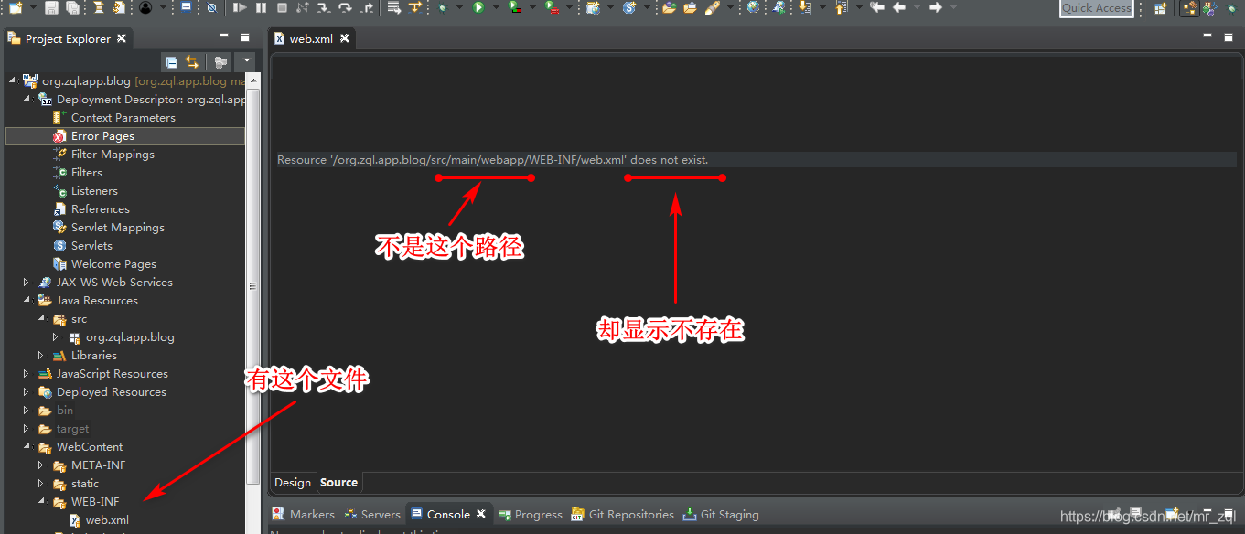Click the green Run icon
The height and width of the screenshot is (534, 1245).
point(478,7)
